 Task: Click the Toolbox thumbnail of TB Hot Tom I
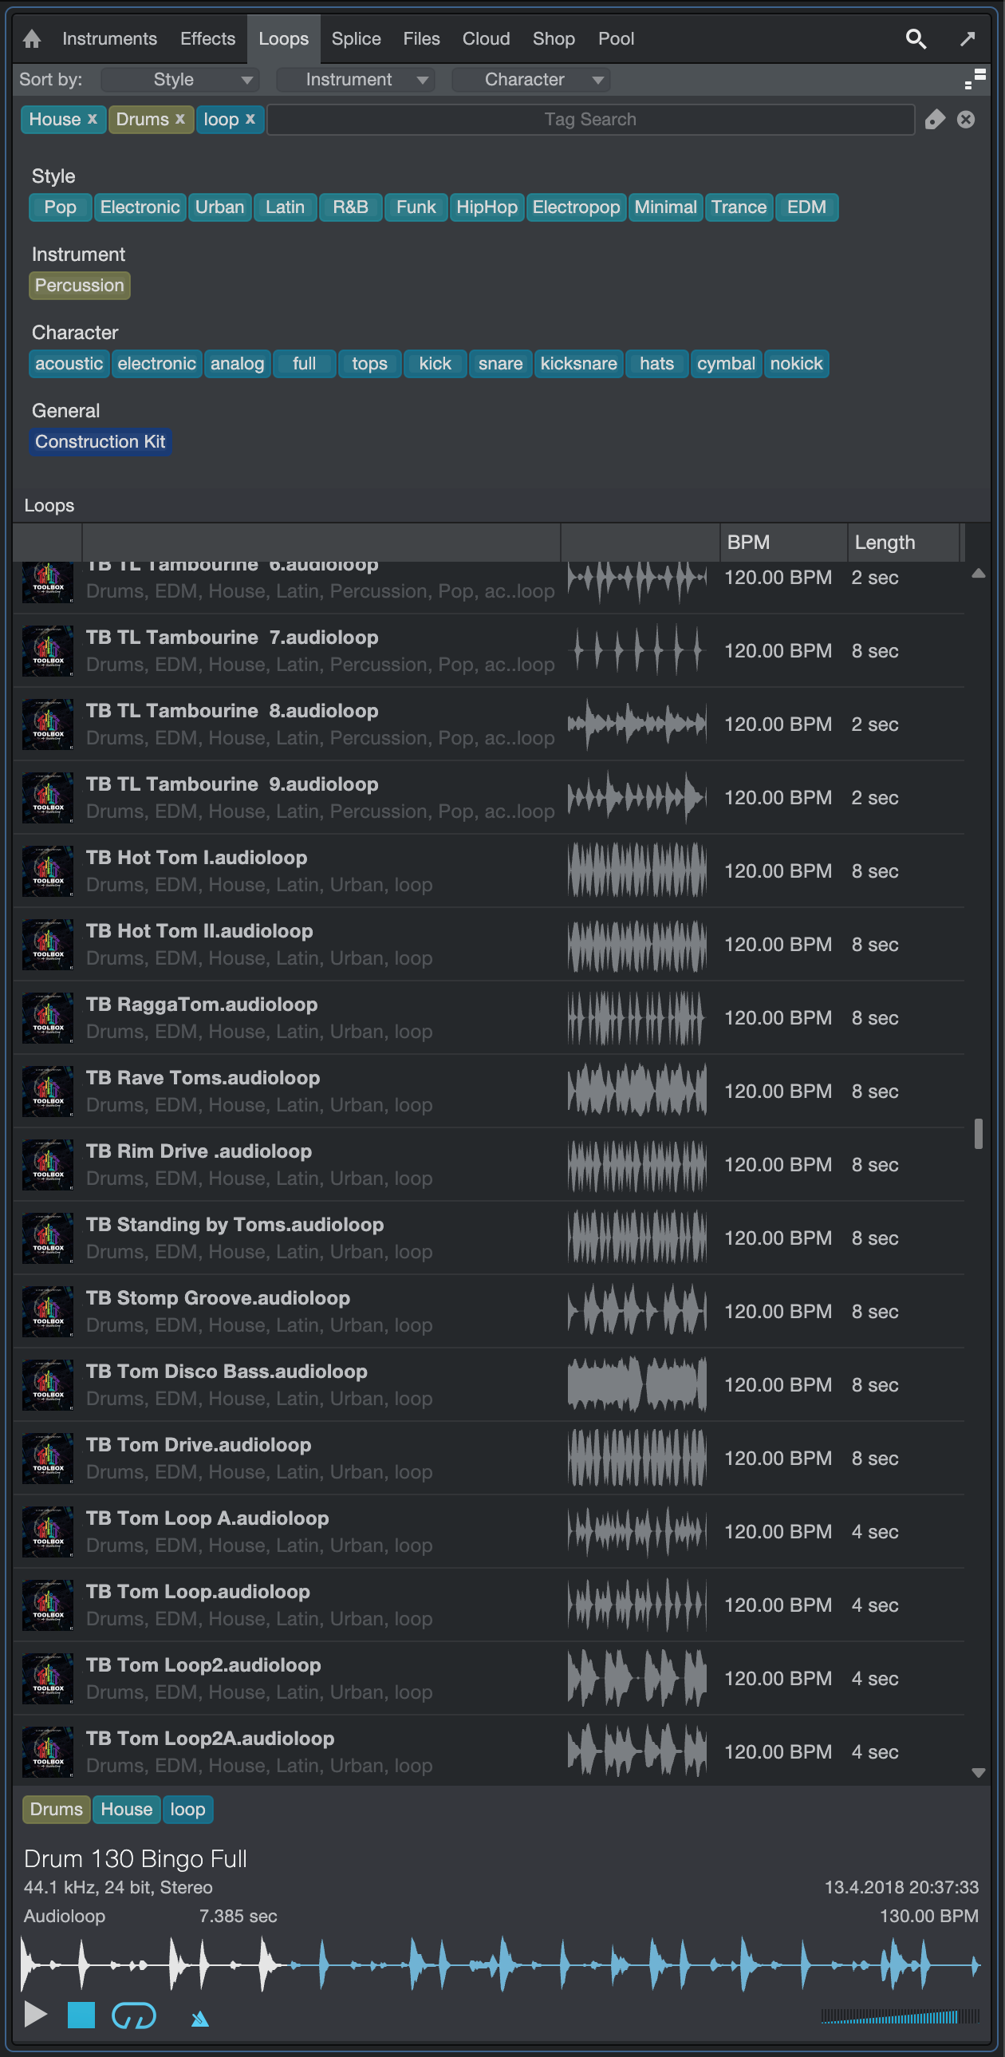48,871
